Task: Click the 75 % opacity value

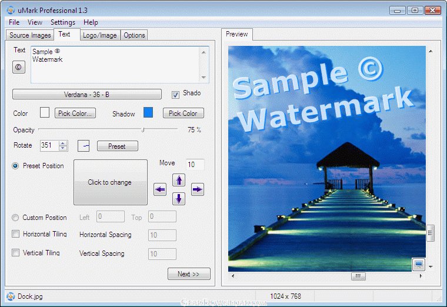Action: (x=194, y=130)
